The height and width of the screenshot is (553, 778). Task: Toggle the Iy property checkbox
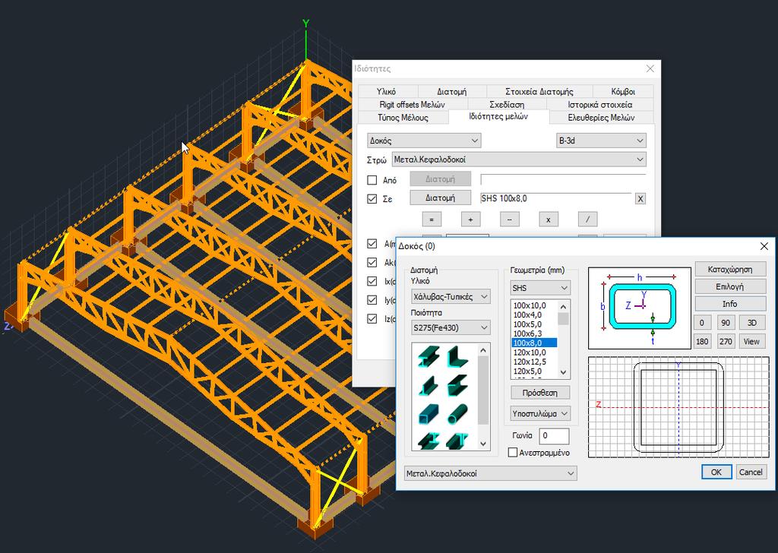tap(372, 300)
